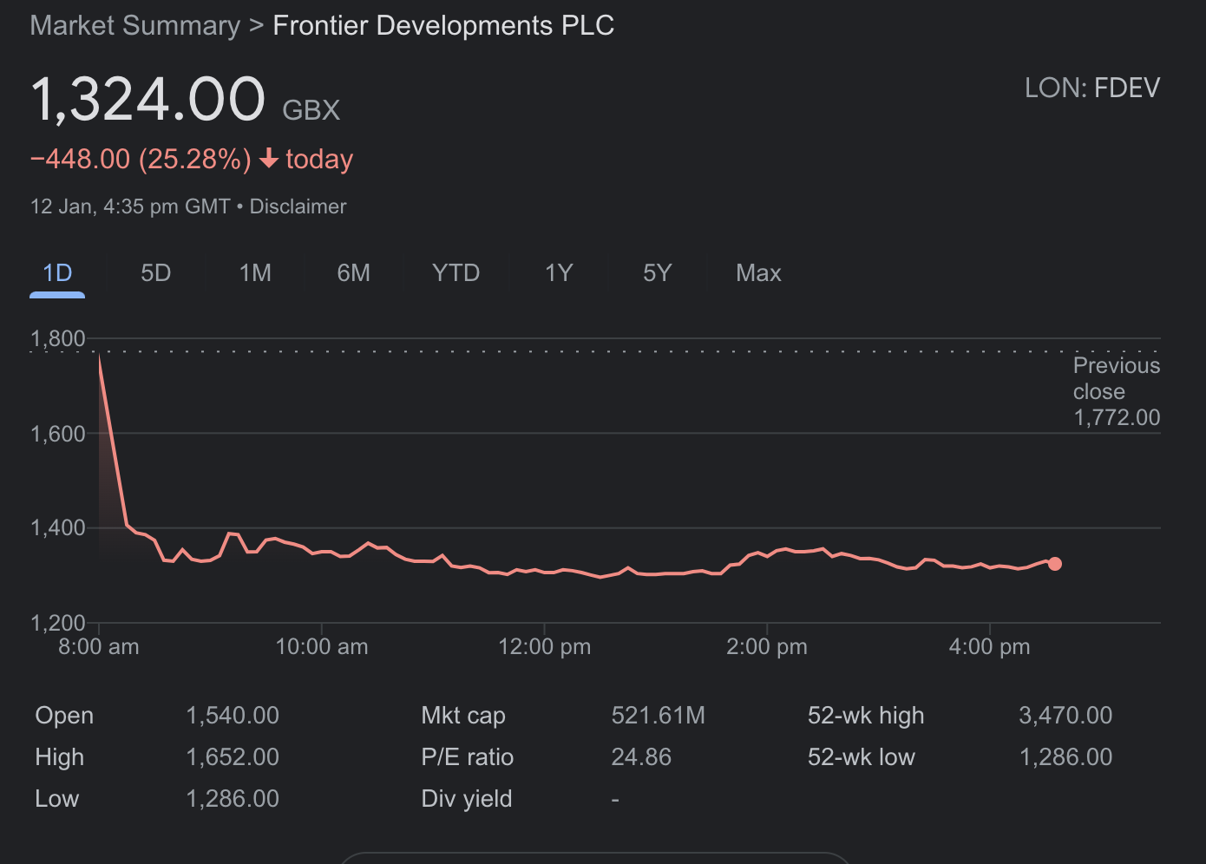View the 5Y chart tab
Screen dimensions: 1206x864
[657, 273]
